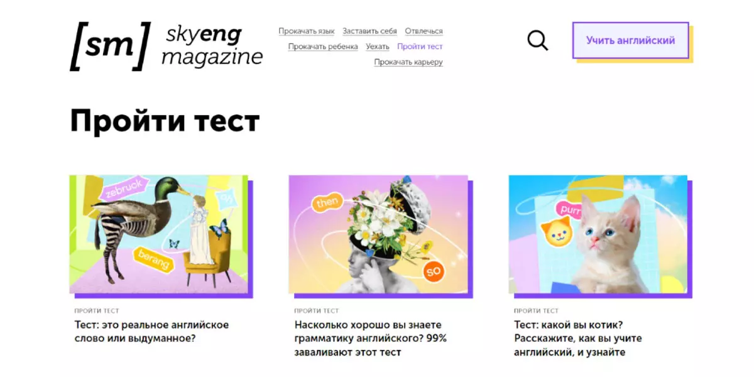Screen dimensions: 754x377
Task: Open the kitten test thumbnail image
Action: 598,234
